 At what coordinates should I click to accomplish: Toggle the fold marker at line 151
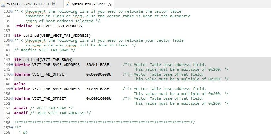pos(12,98)
